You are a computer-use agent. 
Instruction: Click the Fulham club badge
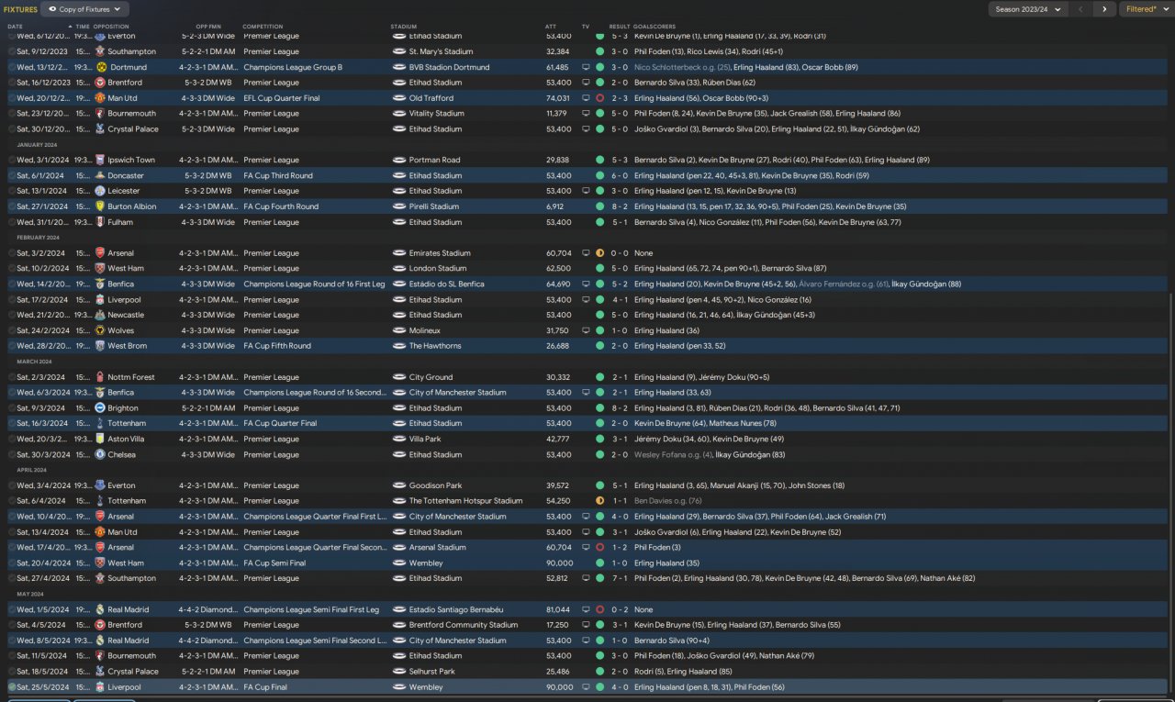[x=100, y=222]
